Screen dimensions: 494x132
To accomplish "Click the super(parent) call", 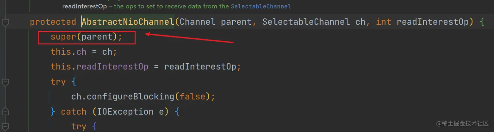I will click(x=86, y=37).
